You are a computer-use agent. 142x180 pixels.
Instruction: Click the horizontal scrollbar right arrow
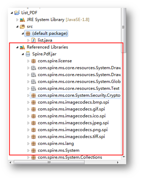pyautogui.click(x=118, y=162)
